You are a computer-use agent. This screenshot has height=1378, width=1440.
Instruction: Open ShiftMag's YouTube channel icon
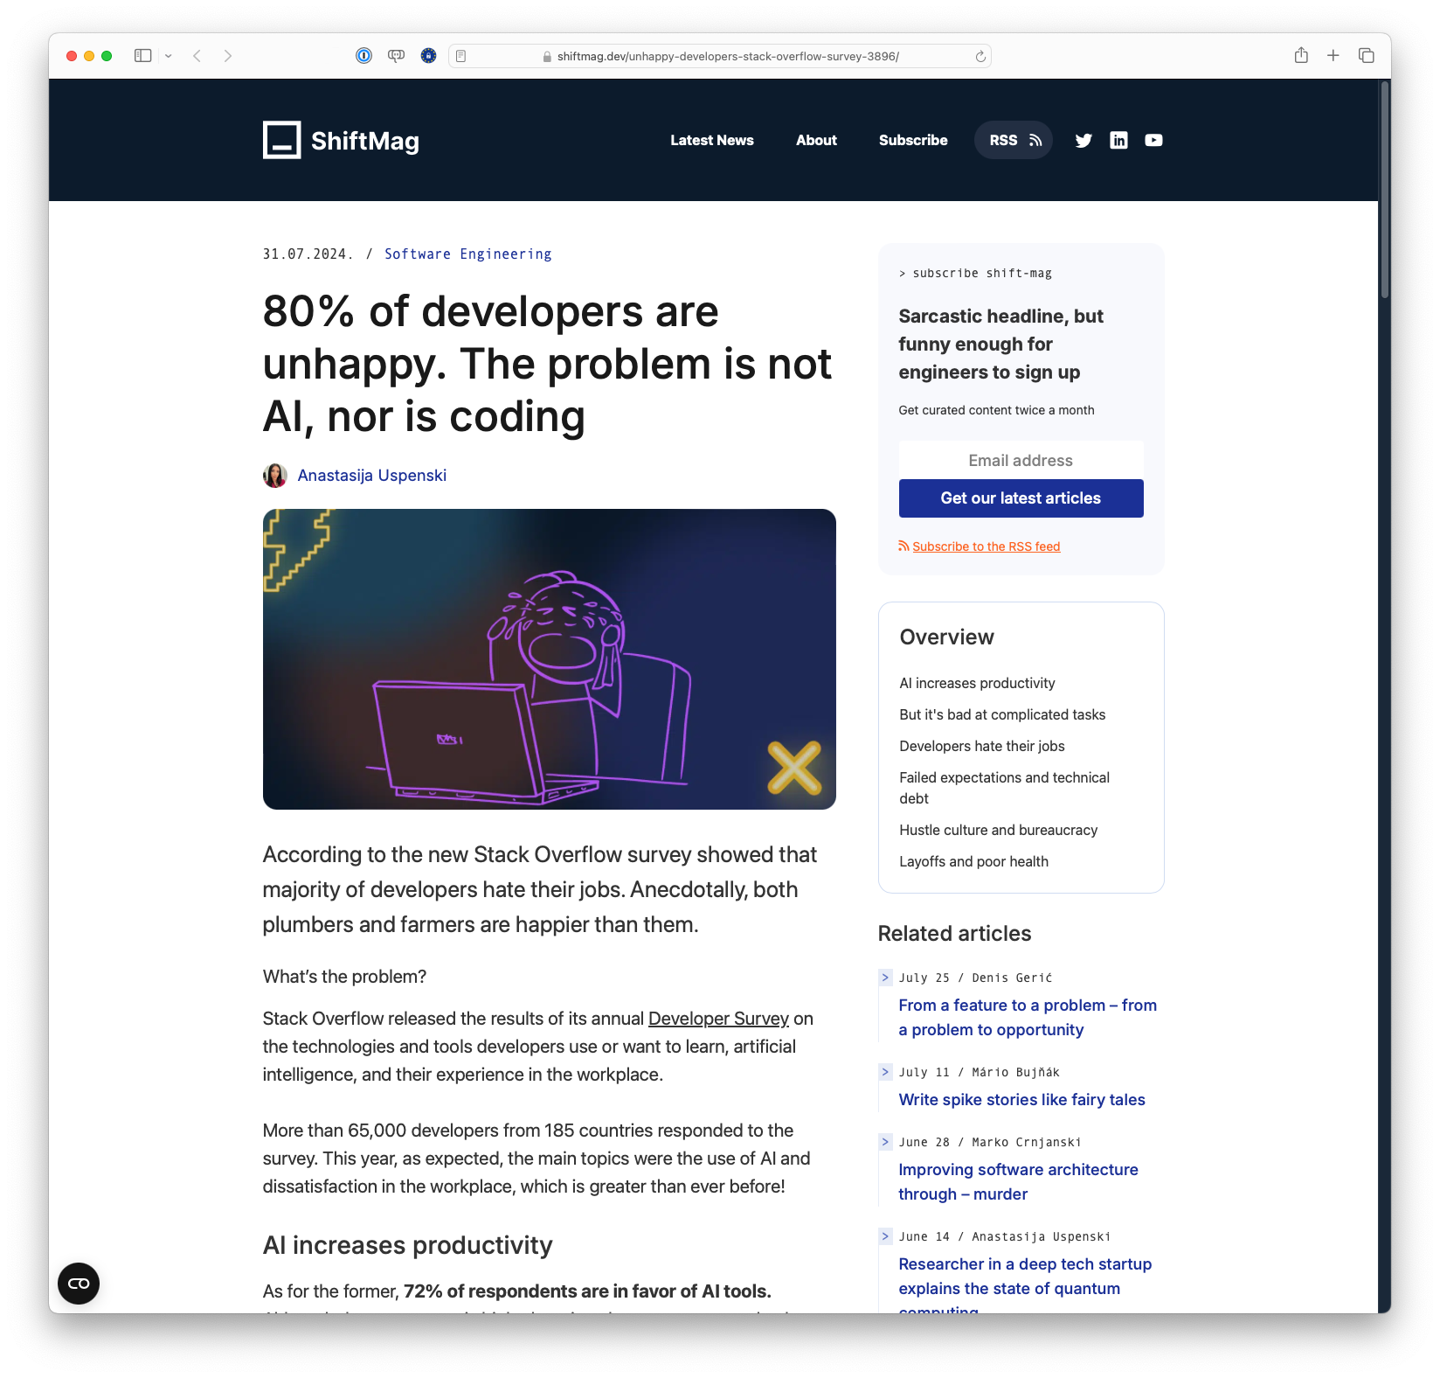(x=1153, y=140)
